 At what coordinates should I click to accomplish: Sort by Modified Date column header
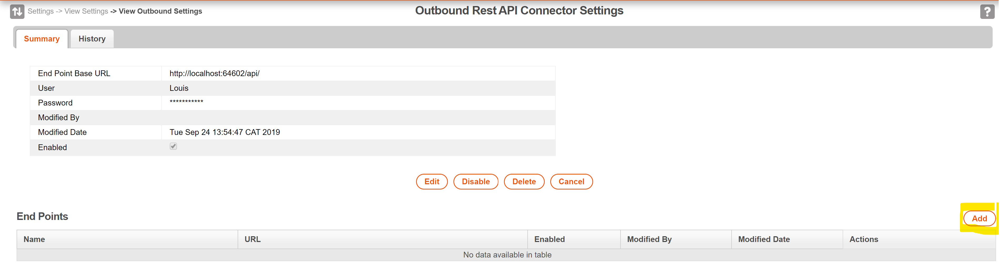764,239
